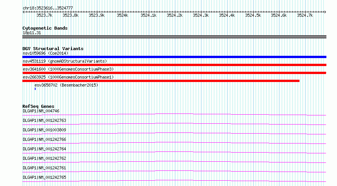This screenshot has height=186, width=337.
Task: Select DLGAP1|NM_001242765 transcript label
Action: 44,177
